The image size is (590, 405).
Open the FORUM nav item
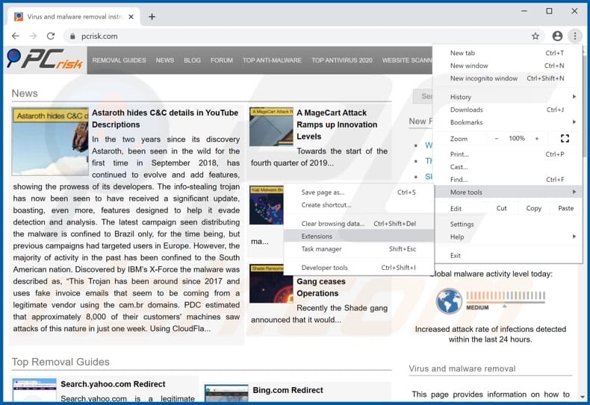click(222, 60)
